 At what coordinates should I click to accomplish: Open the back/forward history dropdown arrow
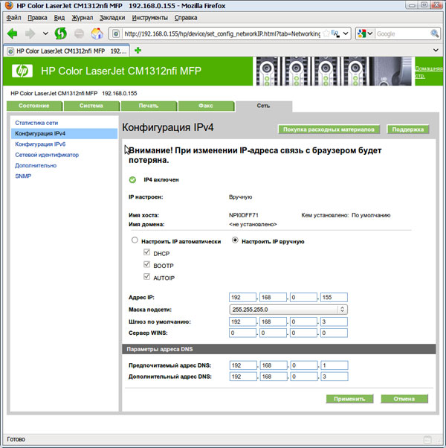pyautogui.click(x=45, y=33)
